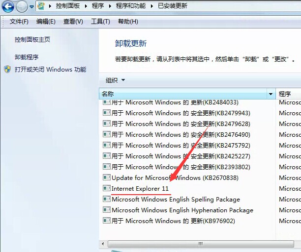The height and width of the screenshot is (252, 301).
Task: Click the 已安装更新 breadcrumb
Action: point(172,6)
